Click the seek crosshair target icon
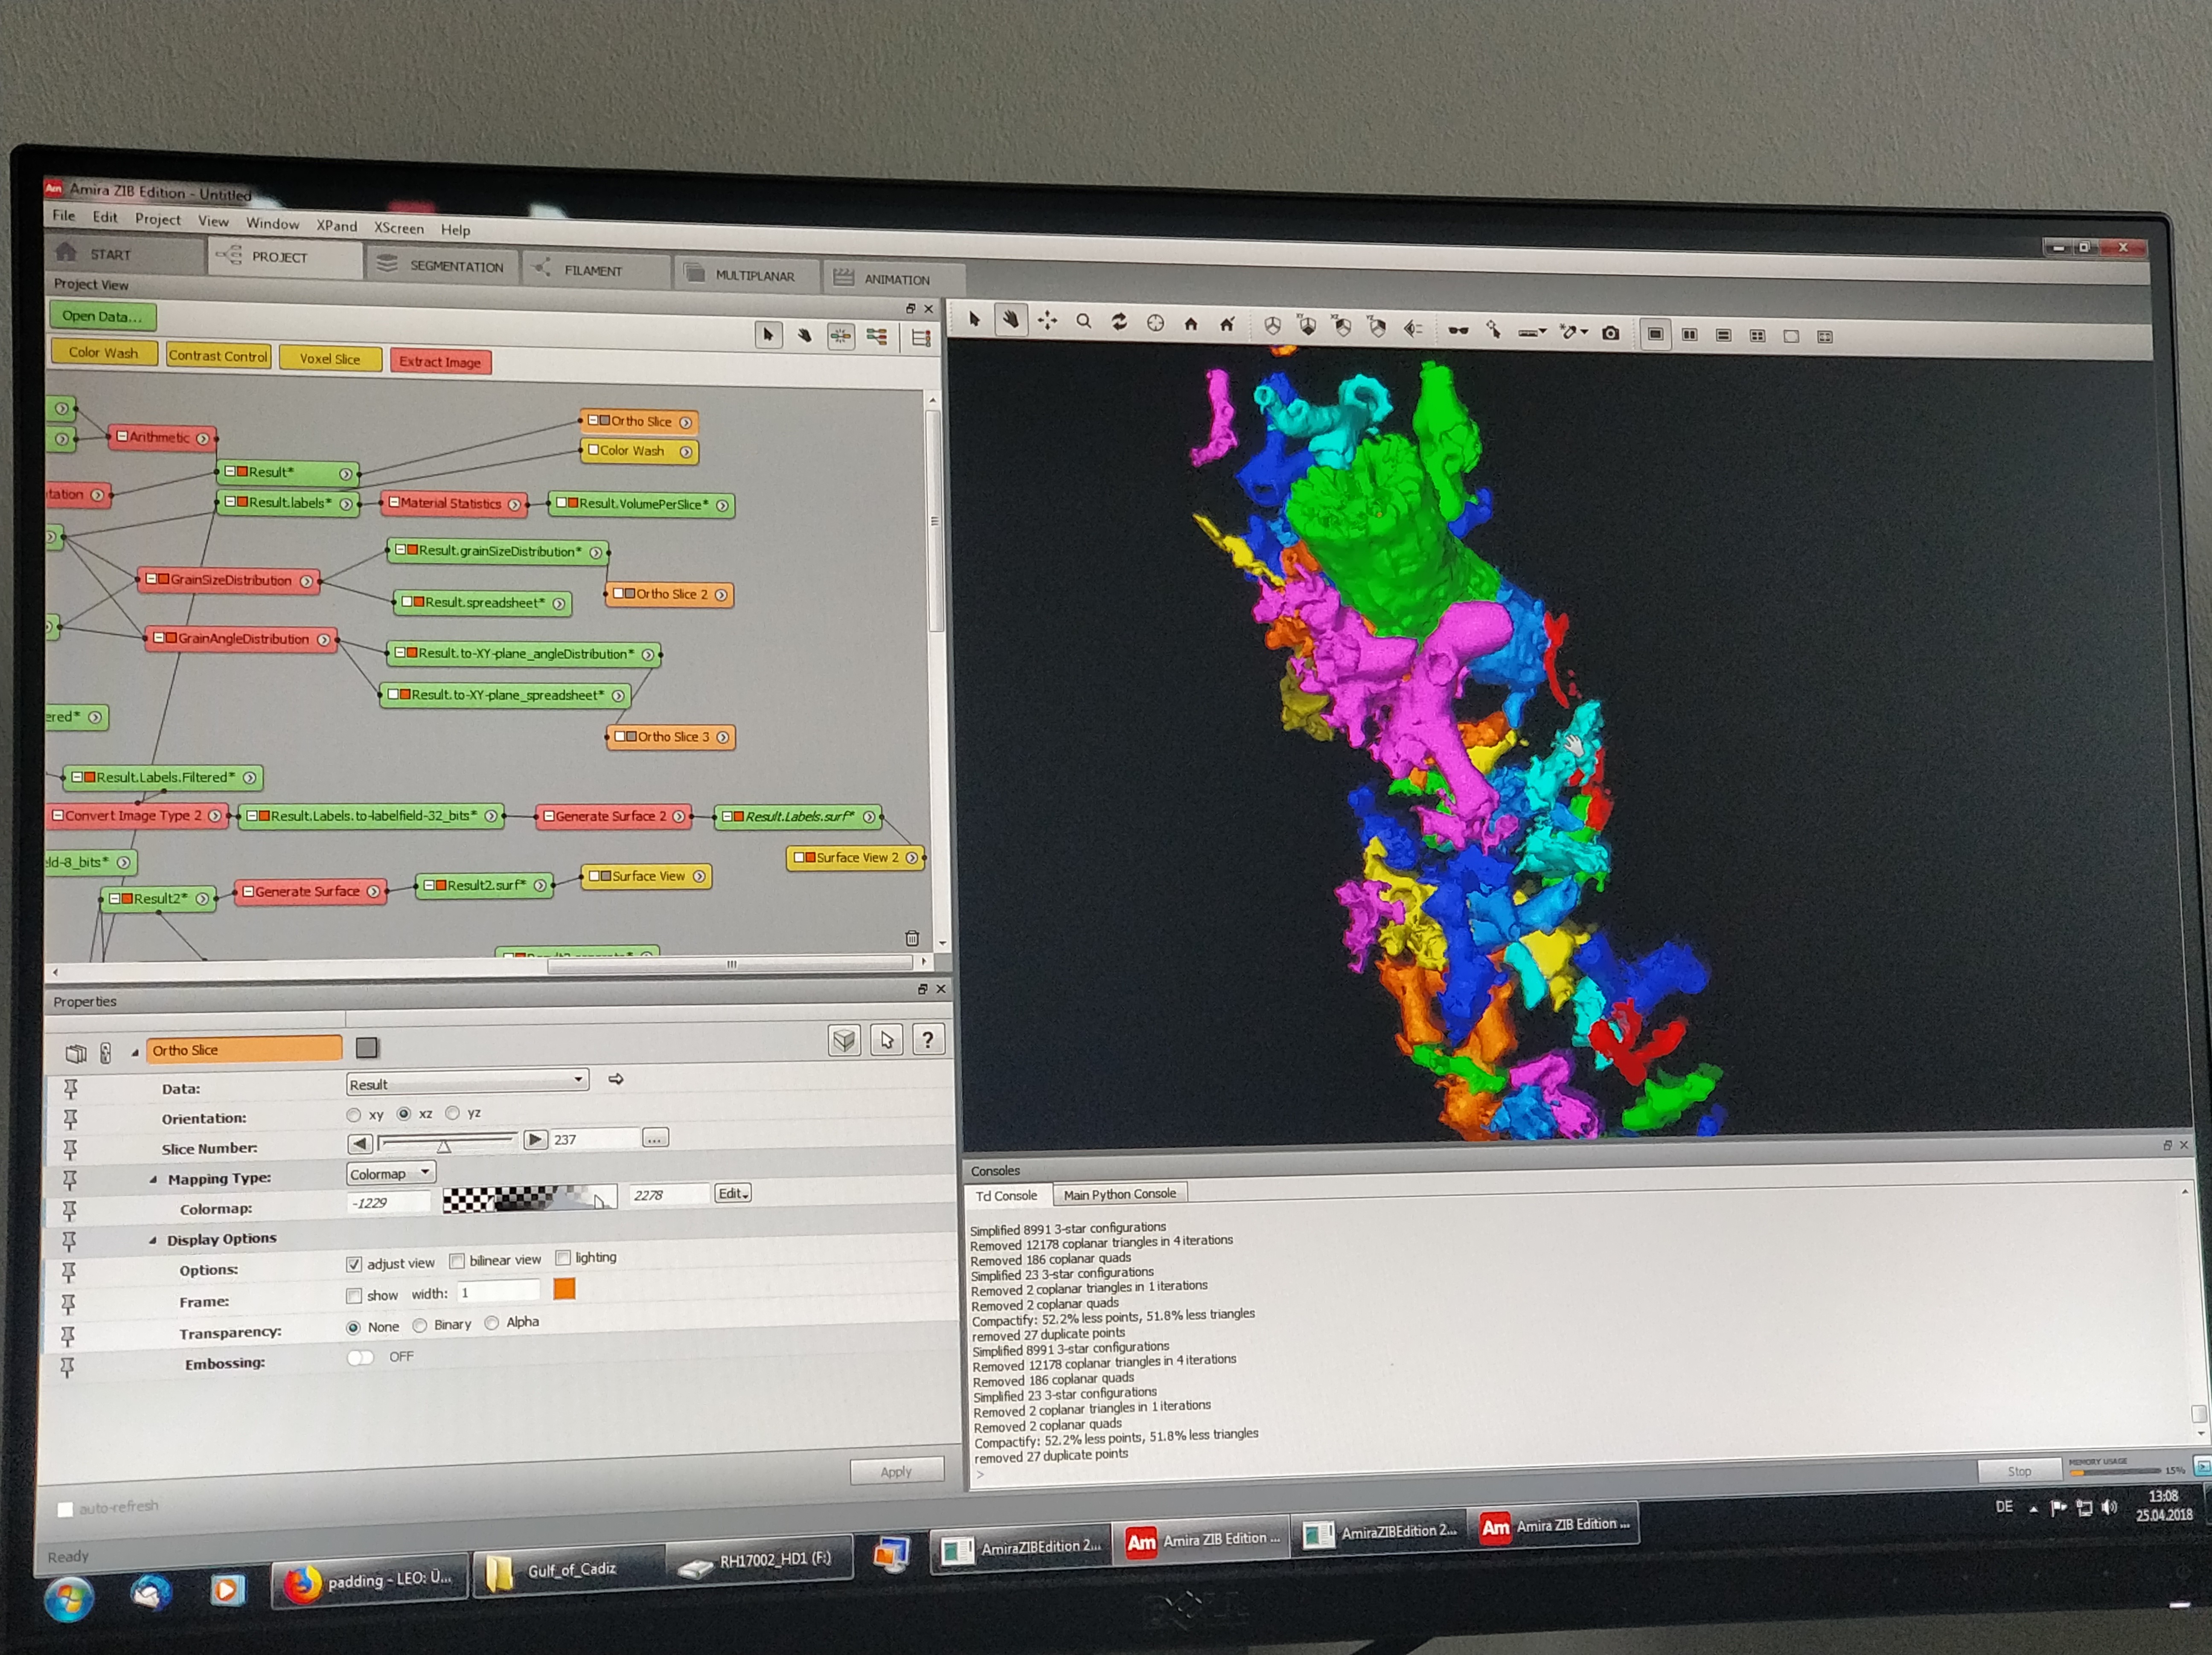 click(1155, 323)
